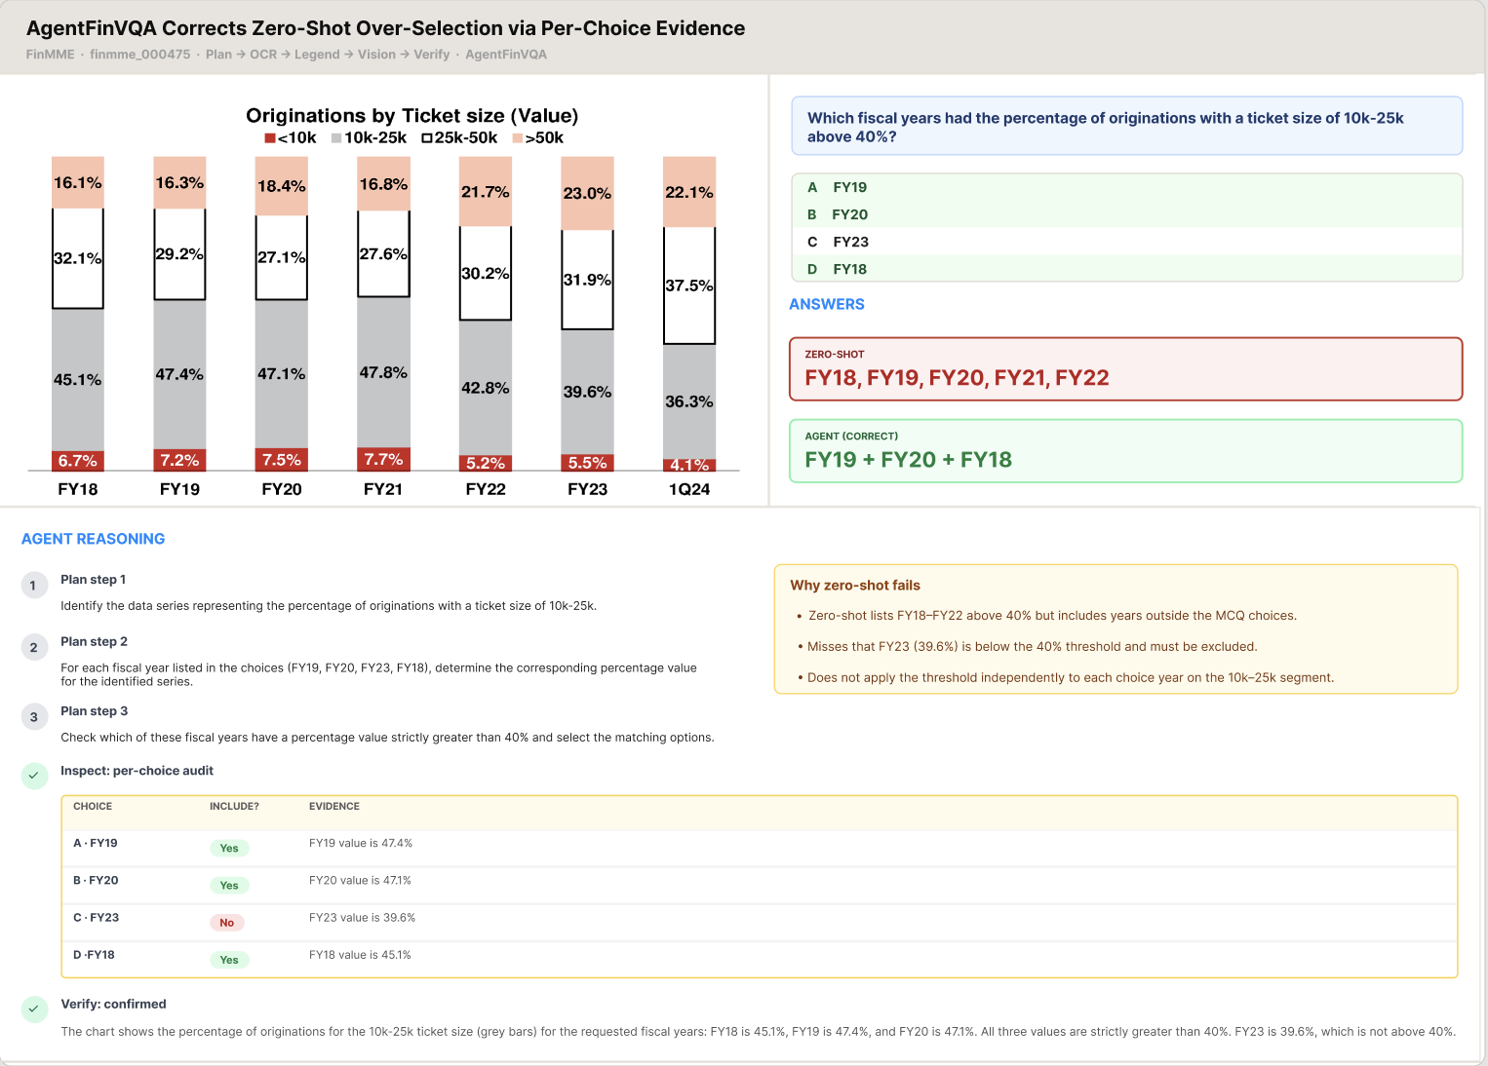Image resolution: width=1488 pixels, height=1066 pixels.
Task: Click the outlined 25k-50k legend swatch
Action: click(427, 138)
